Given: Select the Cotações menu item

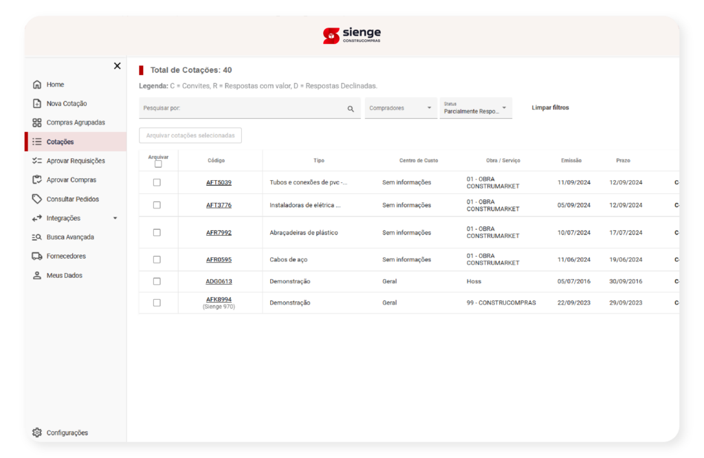Looking at the screenshot, I should point(76,142).
